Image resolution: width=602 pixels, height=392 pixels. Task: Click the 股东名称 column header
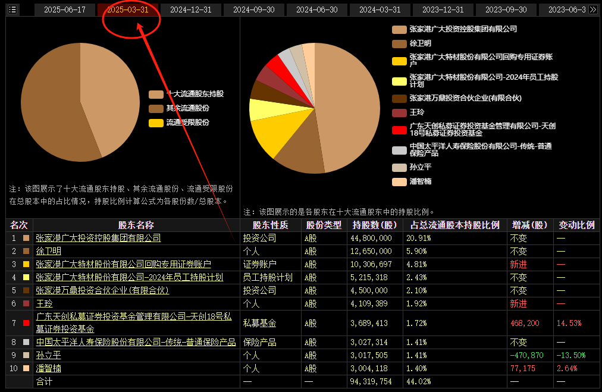click(x=136, y=225)
